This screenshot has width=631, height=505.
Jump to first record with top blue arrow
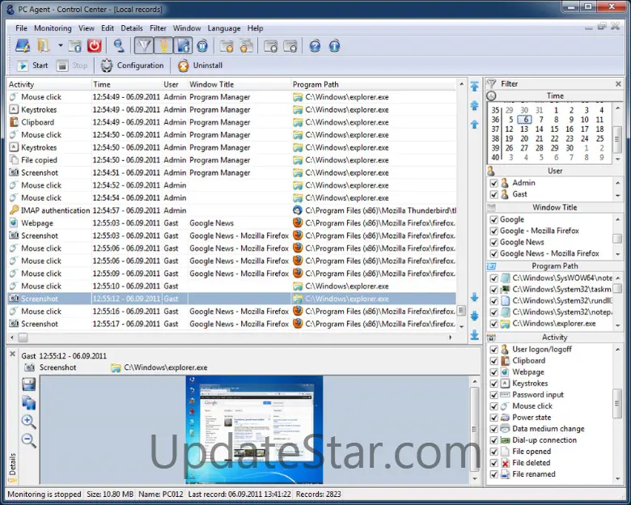click(x=475, y=86)
